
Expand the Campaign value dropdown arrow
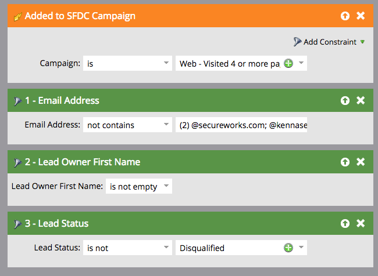[x=301, y=63]
